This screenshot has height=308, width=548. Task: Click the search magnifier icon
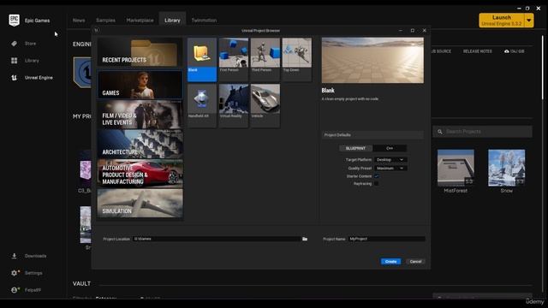pyautogui.click(x=440, y=132)
